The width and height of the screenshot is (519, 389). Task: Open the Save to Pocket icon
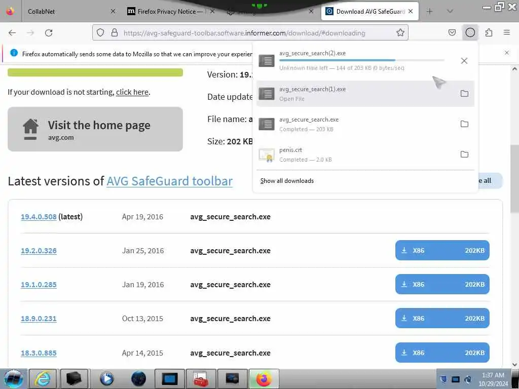click(x=452, y=32)
